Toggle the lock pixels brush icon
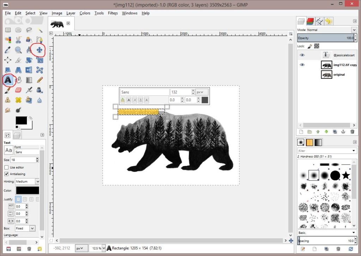Screen dimensions: 361x256 coord(310,46)
